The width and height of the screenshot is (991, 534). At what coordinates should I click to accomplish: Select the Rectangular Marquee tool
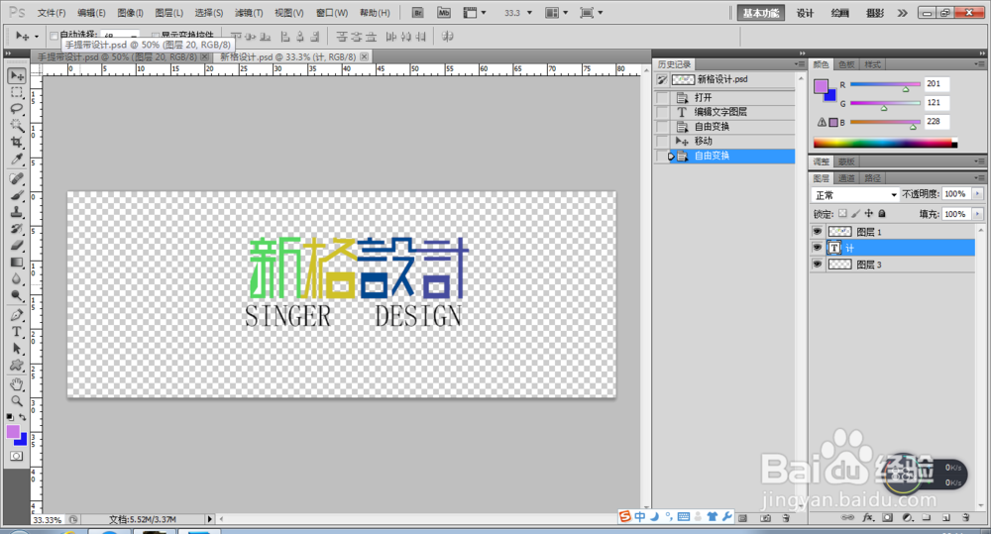point(17,93)
